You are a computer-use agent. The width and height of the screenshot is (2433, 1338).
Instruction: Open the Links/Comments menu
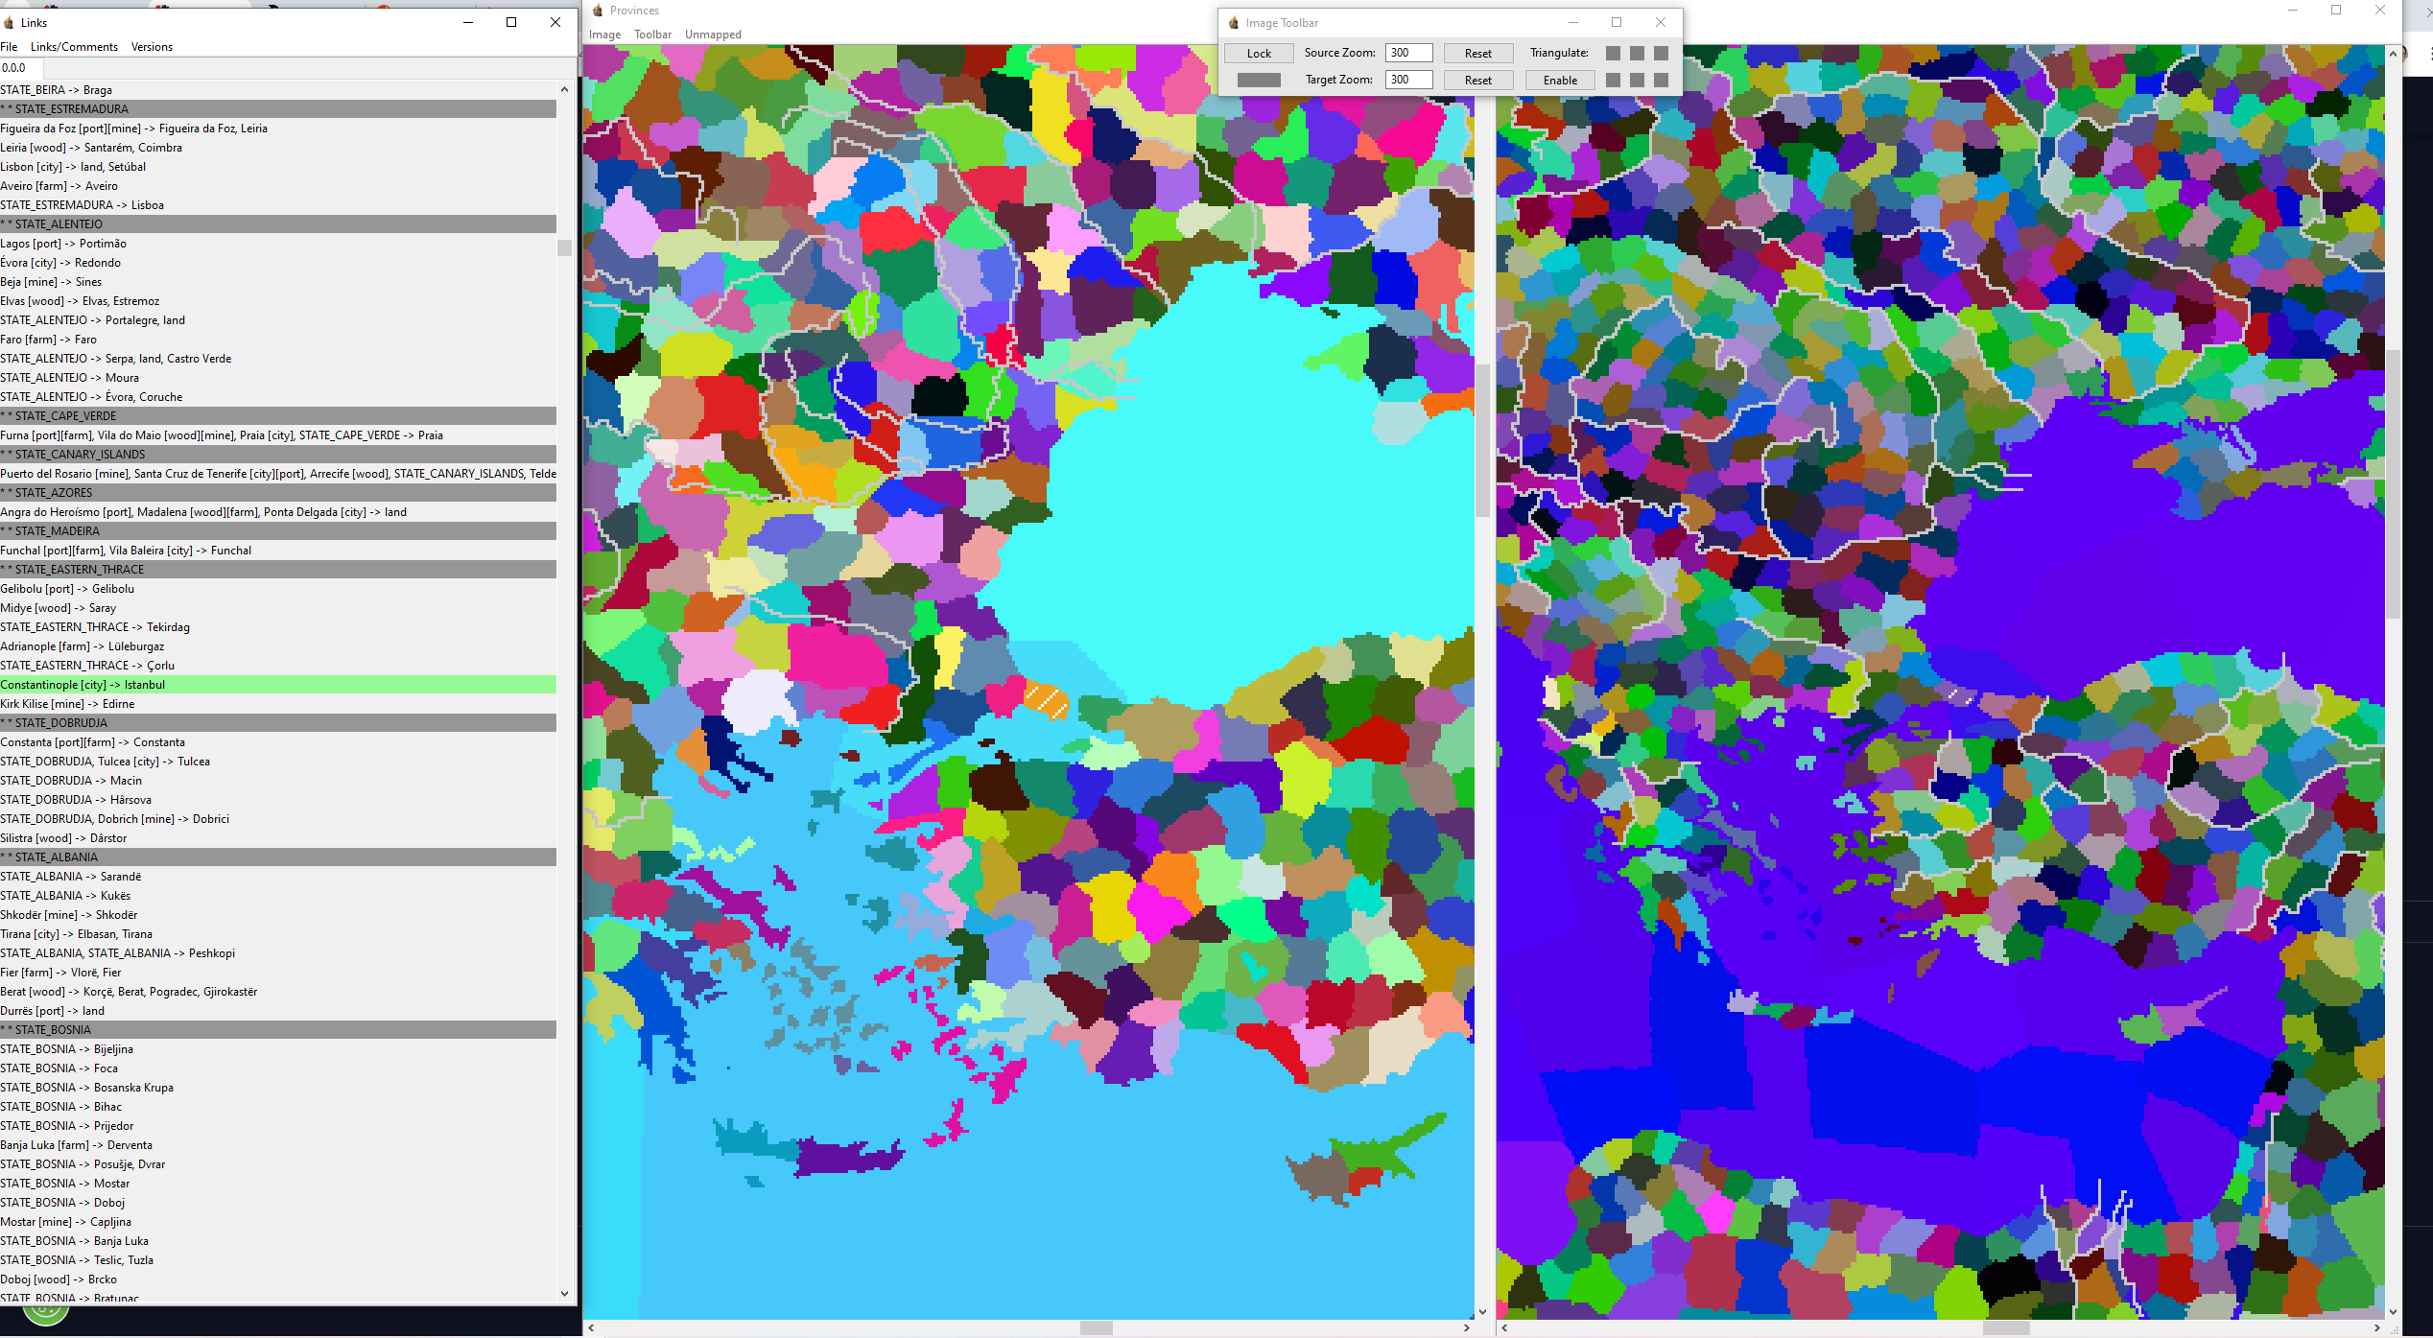[x=74, y=47]
